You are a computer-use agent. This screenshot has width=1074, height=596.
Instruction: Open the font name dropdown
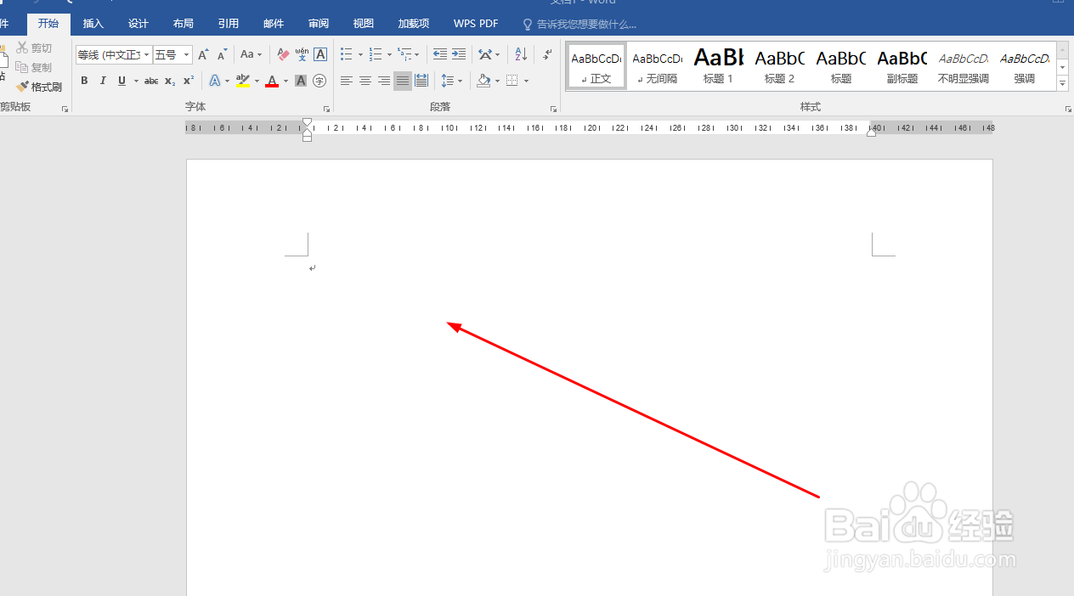pos(146,54)
